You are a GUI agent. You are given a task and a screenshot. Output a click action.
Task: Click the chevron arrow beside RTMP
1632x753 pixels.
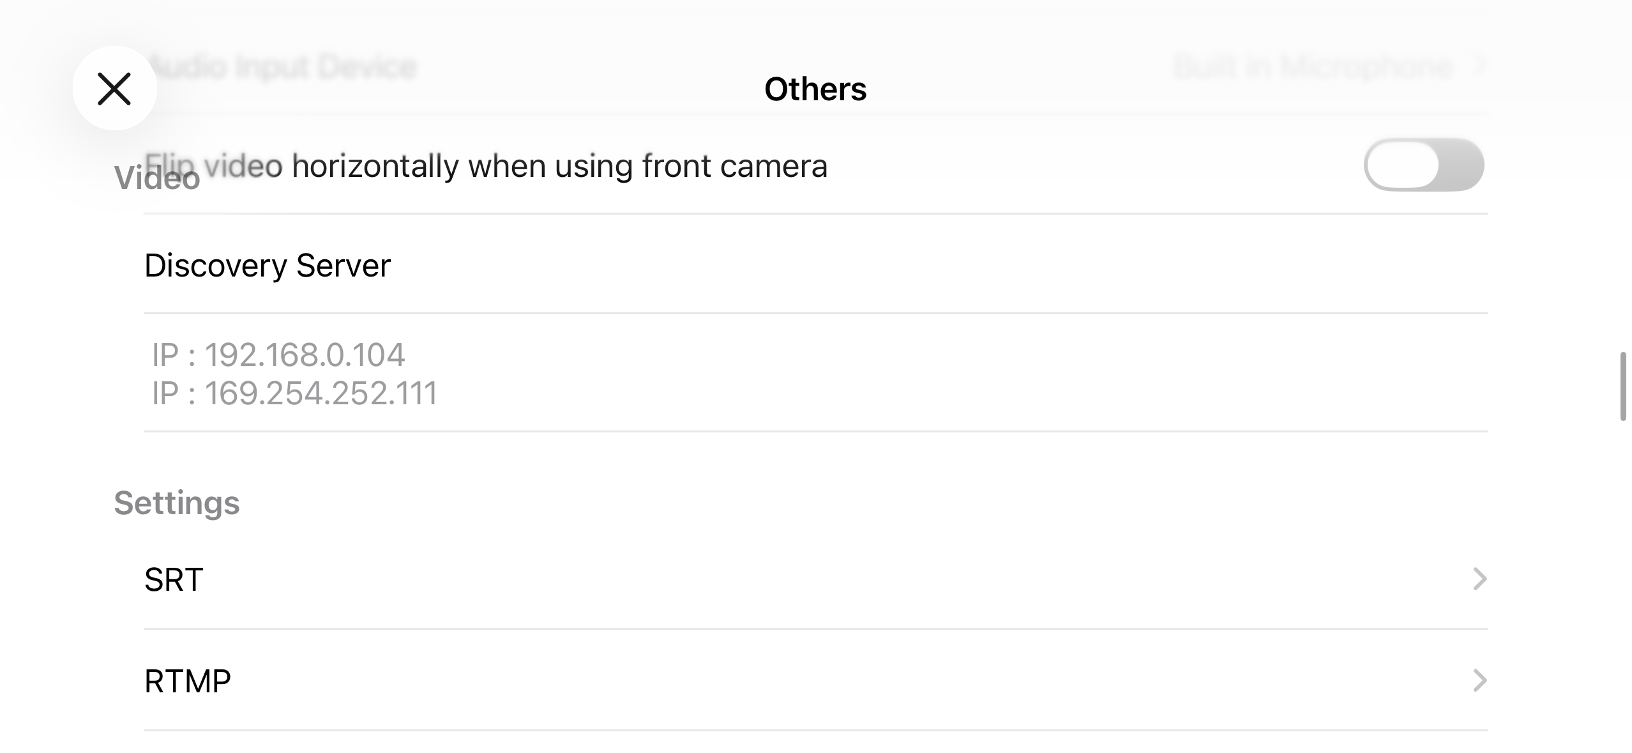[1479, 680]
